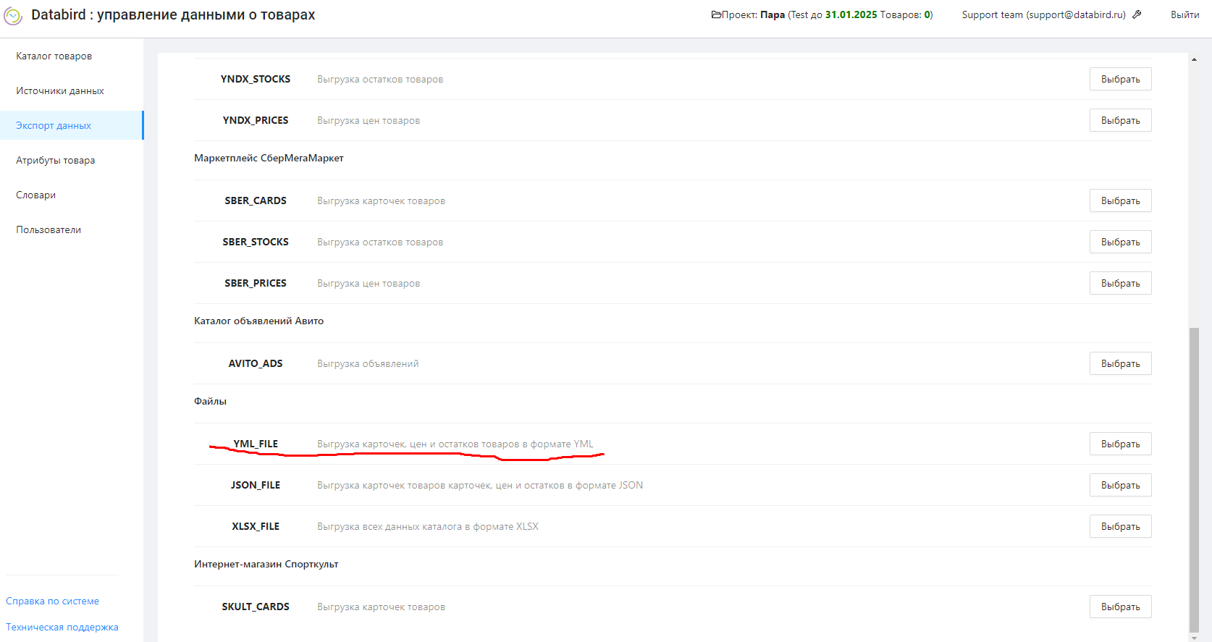The width and height of the screenshot is (1212, 642).
Task: Open Атрибуты товара page
Action: pyautogui.click(x=56, y=160)
